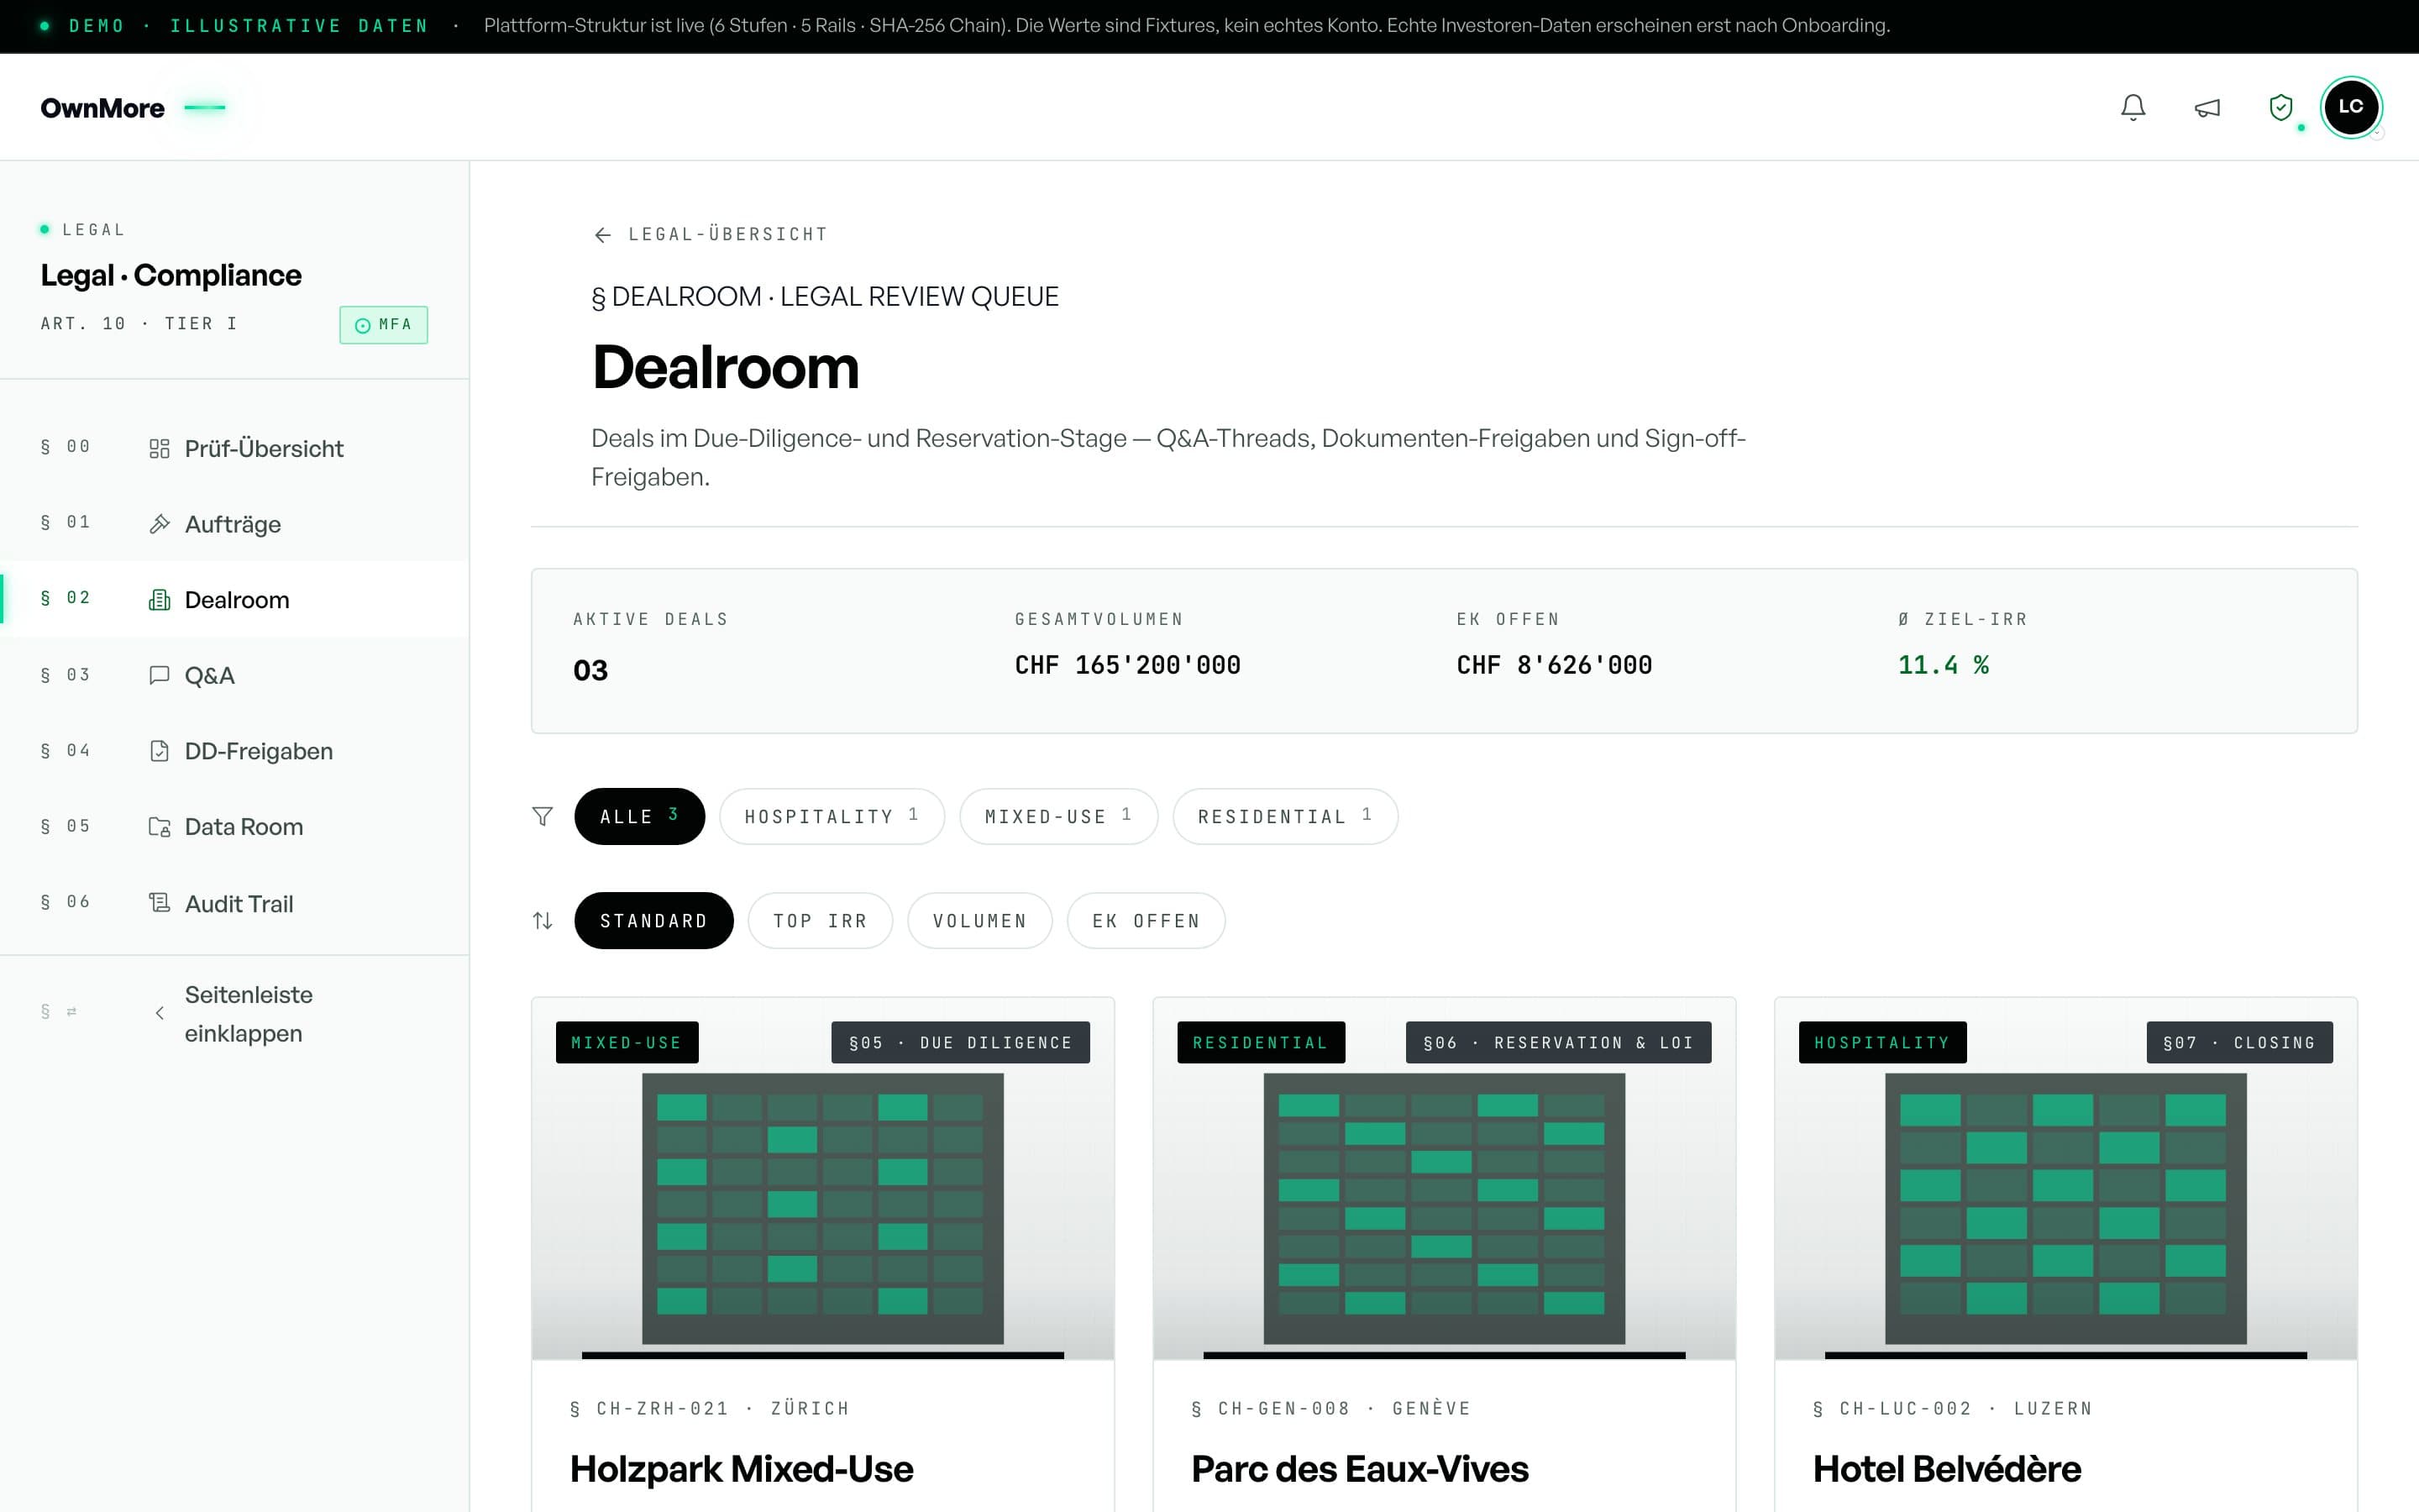Click the Prüf-Übersicht grid icon

159,449
